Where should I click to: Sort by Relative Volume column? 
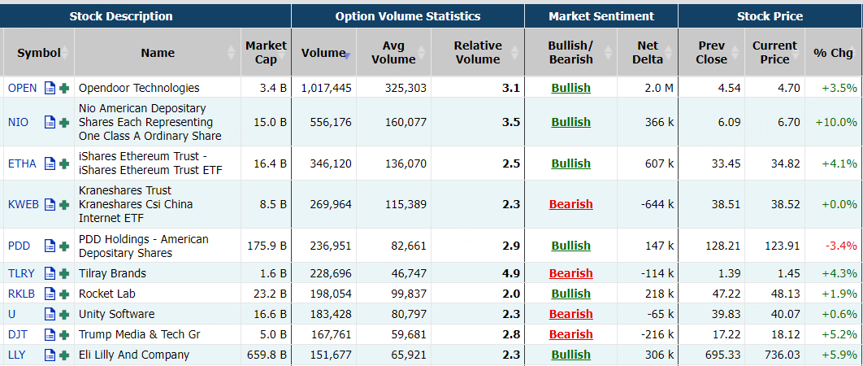tap(478, 53)
